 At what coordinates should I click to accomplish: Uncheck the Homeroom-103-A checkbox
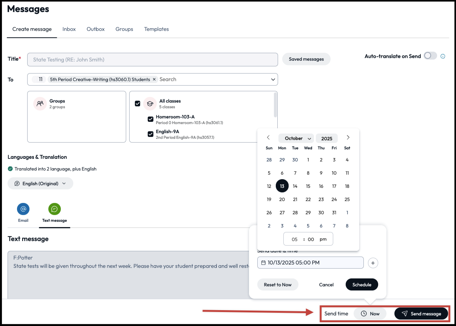pyautogui.click(x=150, y=119)
